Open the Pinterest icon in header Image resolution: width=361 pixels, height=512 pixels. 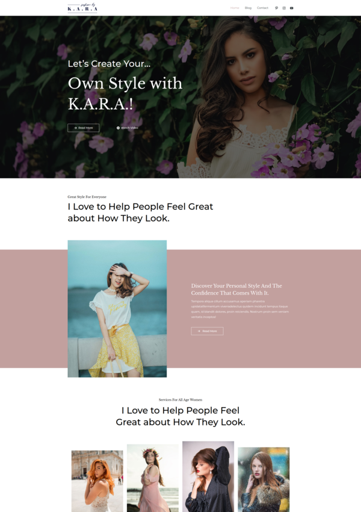[x=277, y=8]
